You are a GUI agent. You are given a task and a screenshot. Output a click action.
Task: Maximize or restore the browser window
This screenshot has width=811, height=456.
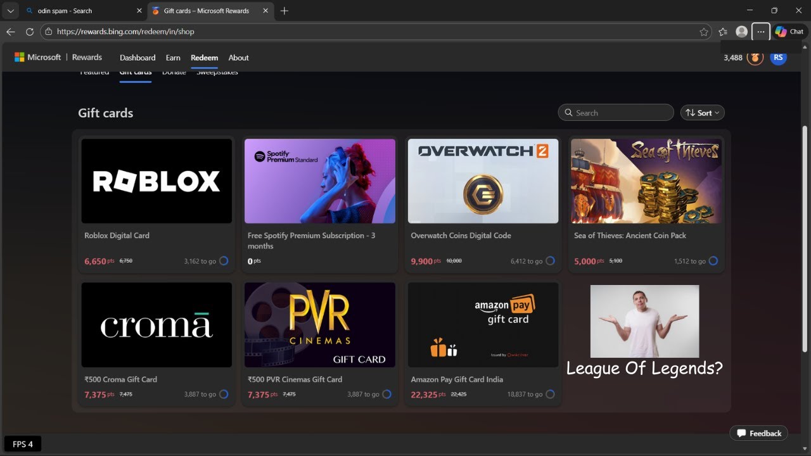click(774, 11)
